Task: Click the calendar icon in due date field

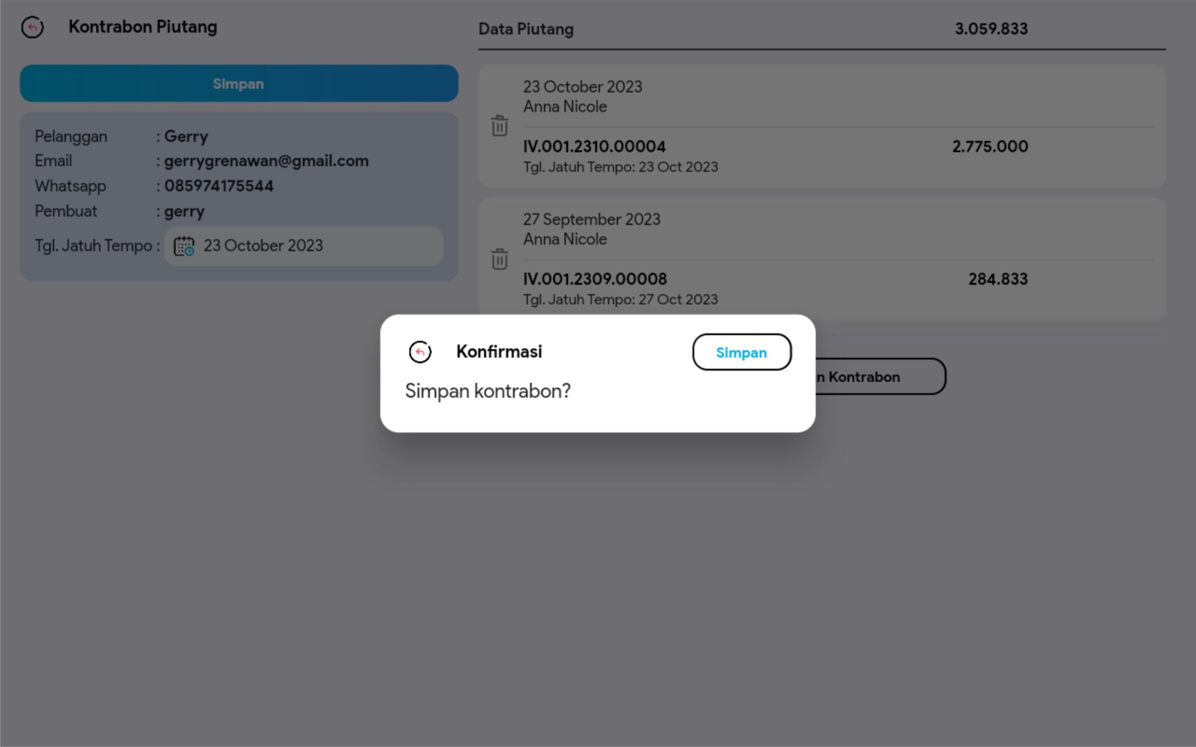Action: tap(184, 246)
